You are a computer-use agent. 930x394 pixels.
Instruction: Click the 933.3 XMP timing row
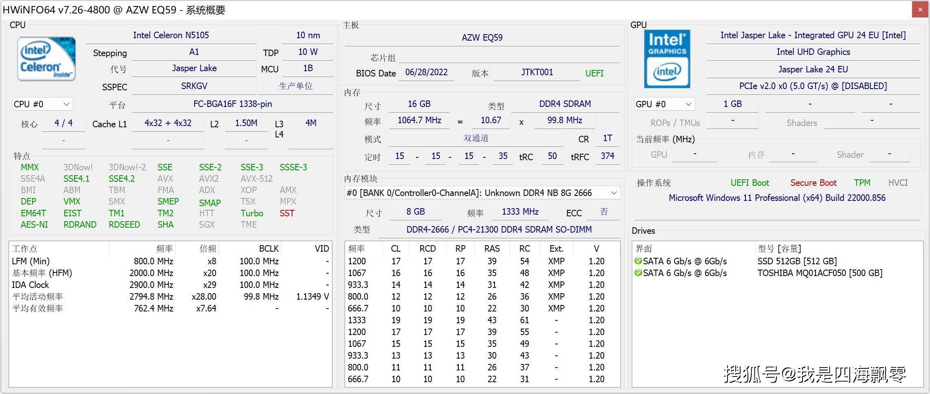[x=482, y=285]
